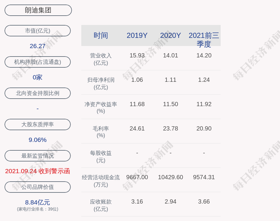Select the 2021前三季度 column header
This screenshot has width=280, height=221.
[204, 39]
